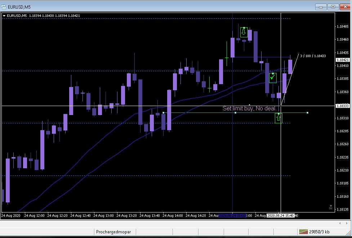
Task: Minimize the EURUSD,M5 chart window
Action: pyautogui.click(x=321, y=7)
